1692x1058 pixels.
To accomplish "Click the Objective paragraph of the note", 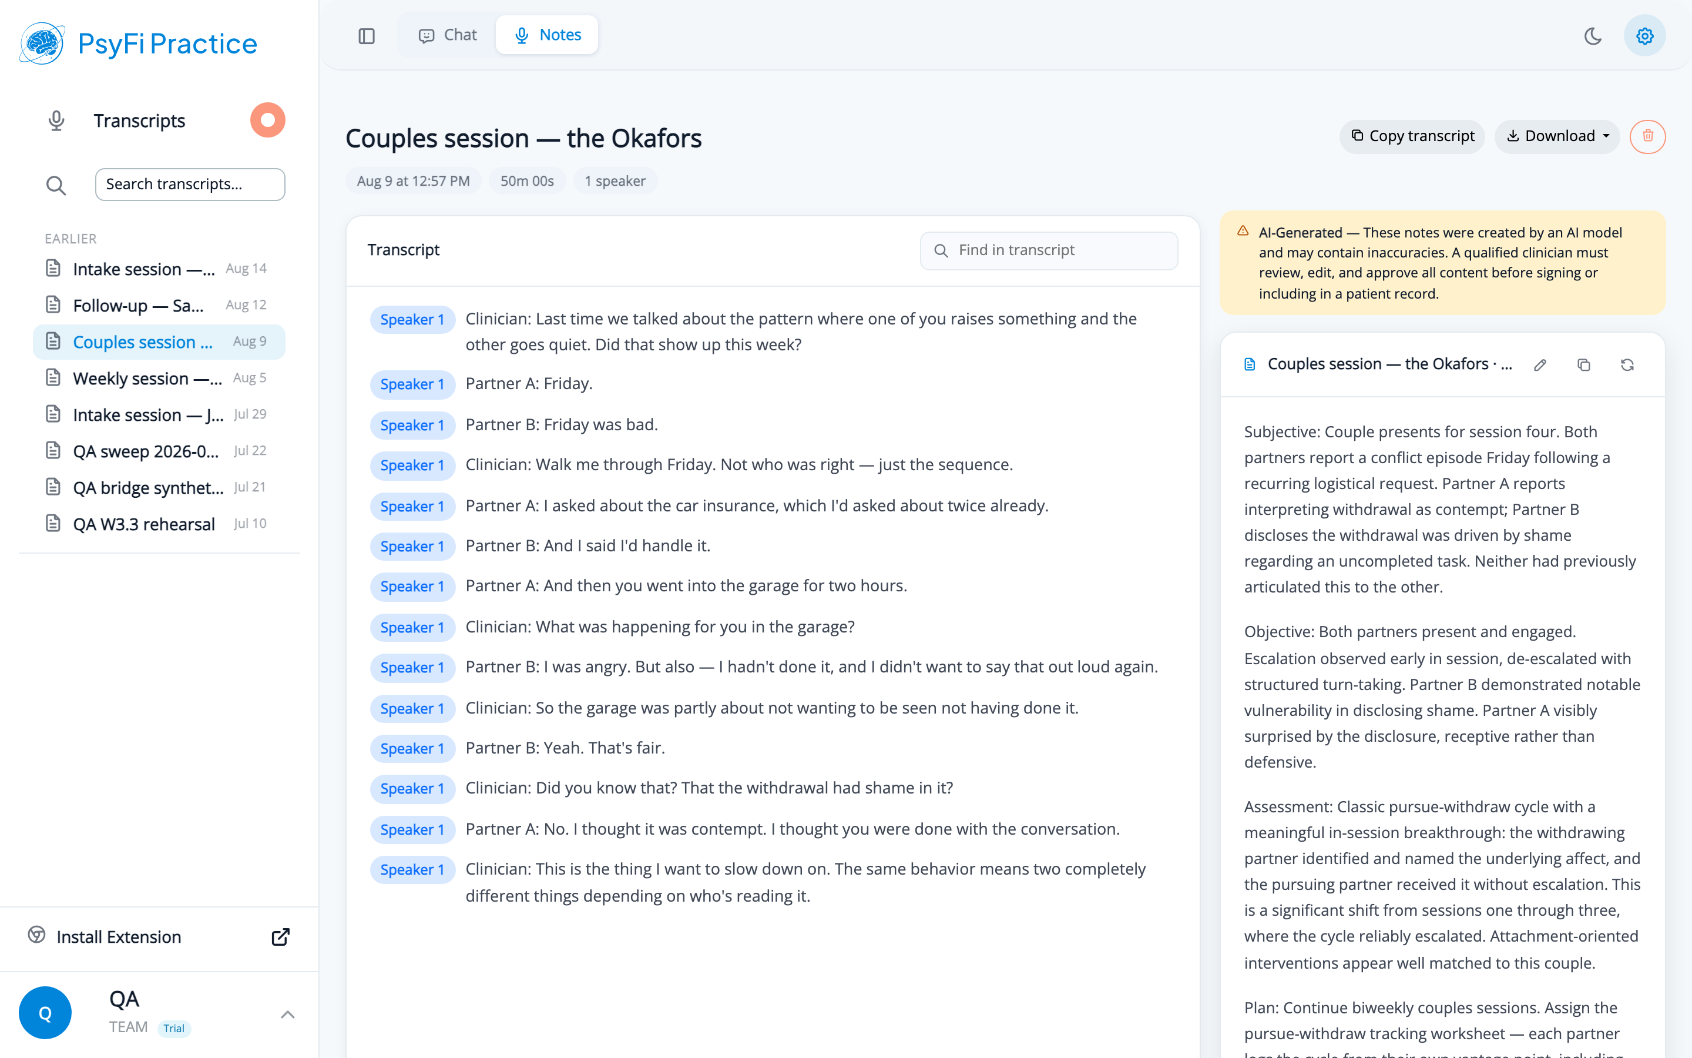I will (x=1442, y=697).
